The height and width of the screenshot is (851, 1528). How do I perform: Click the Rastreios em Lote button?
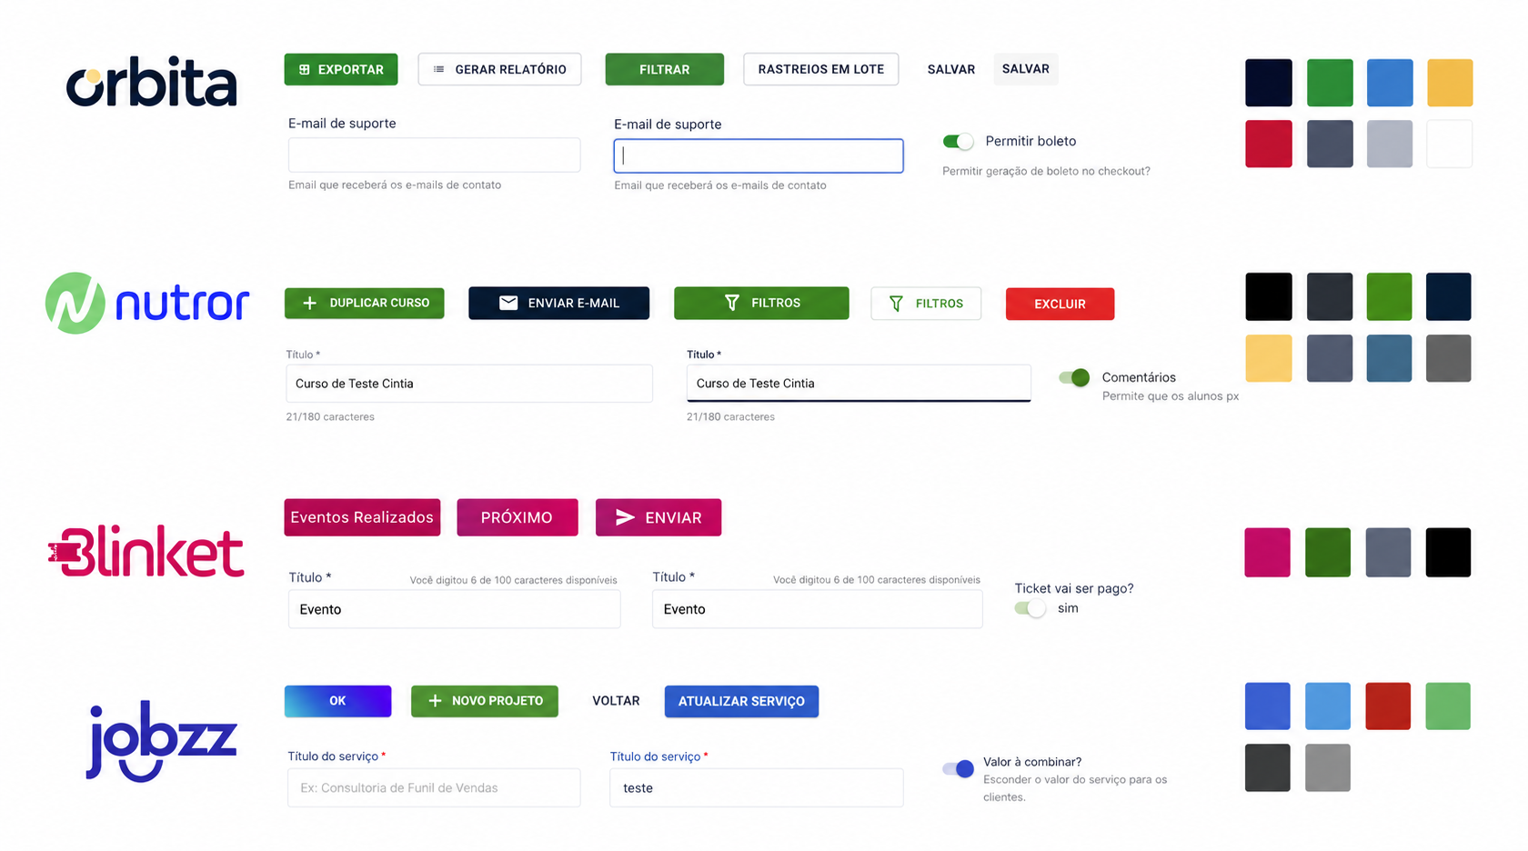click(x=821, y=69)
